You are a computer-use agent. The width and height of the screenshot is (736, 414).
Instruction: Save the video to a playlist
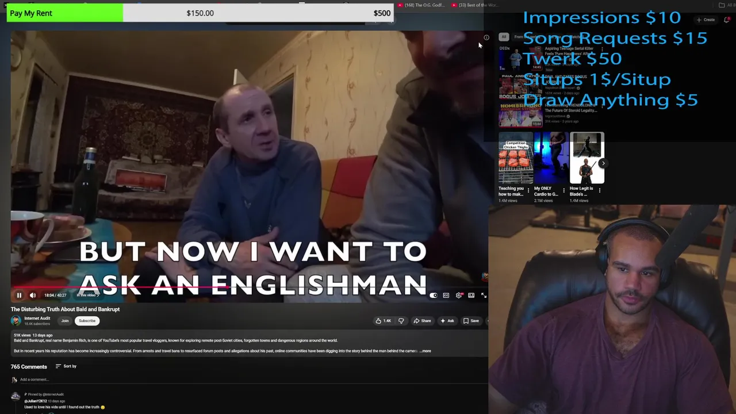pyautogui.click(x=471, y=321)
